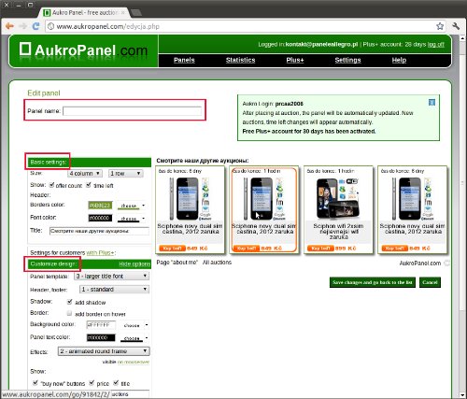The image size is (467, 399).
Task: Click the browser back arrow
Action: click(9, 26)
